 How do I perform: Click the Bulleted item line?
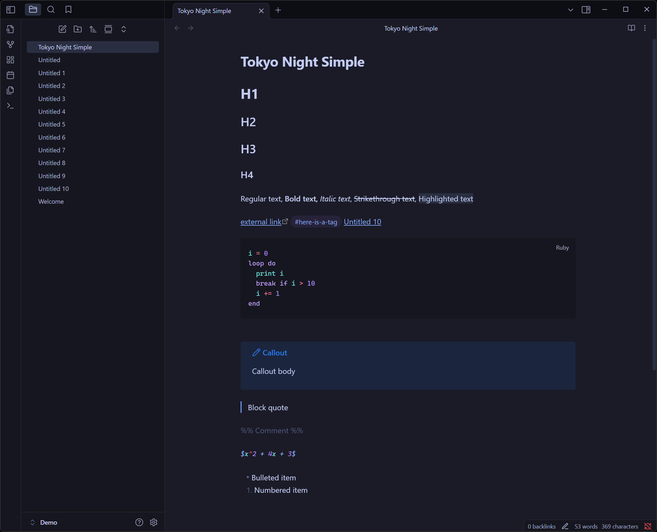pyautogui.click(x=274, y=478)
